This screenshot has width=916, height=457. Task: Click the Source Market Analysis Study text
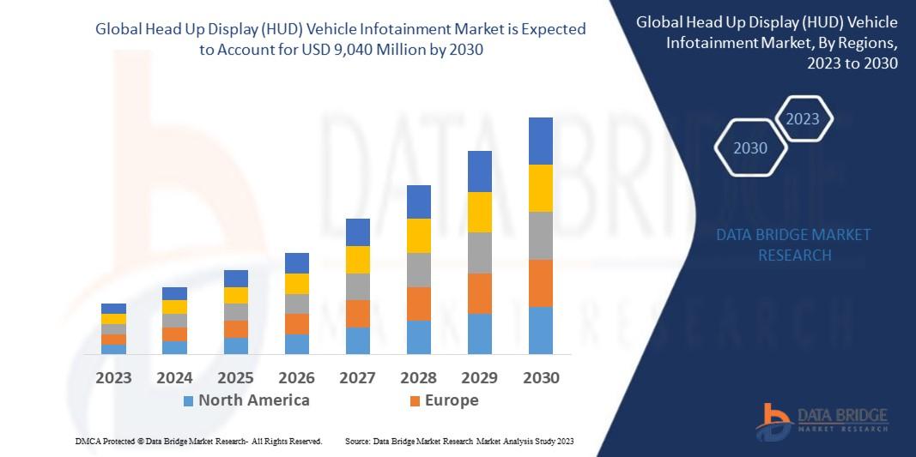[x=459, y=441]
